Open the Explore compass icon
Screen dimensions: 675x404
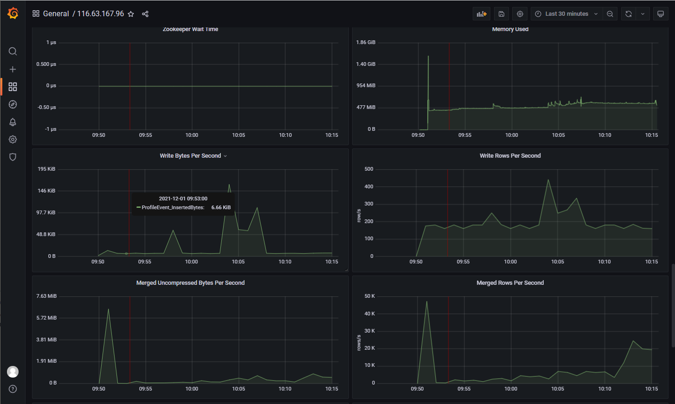[13, 104]
